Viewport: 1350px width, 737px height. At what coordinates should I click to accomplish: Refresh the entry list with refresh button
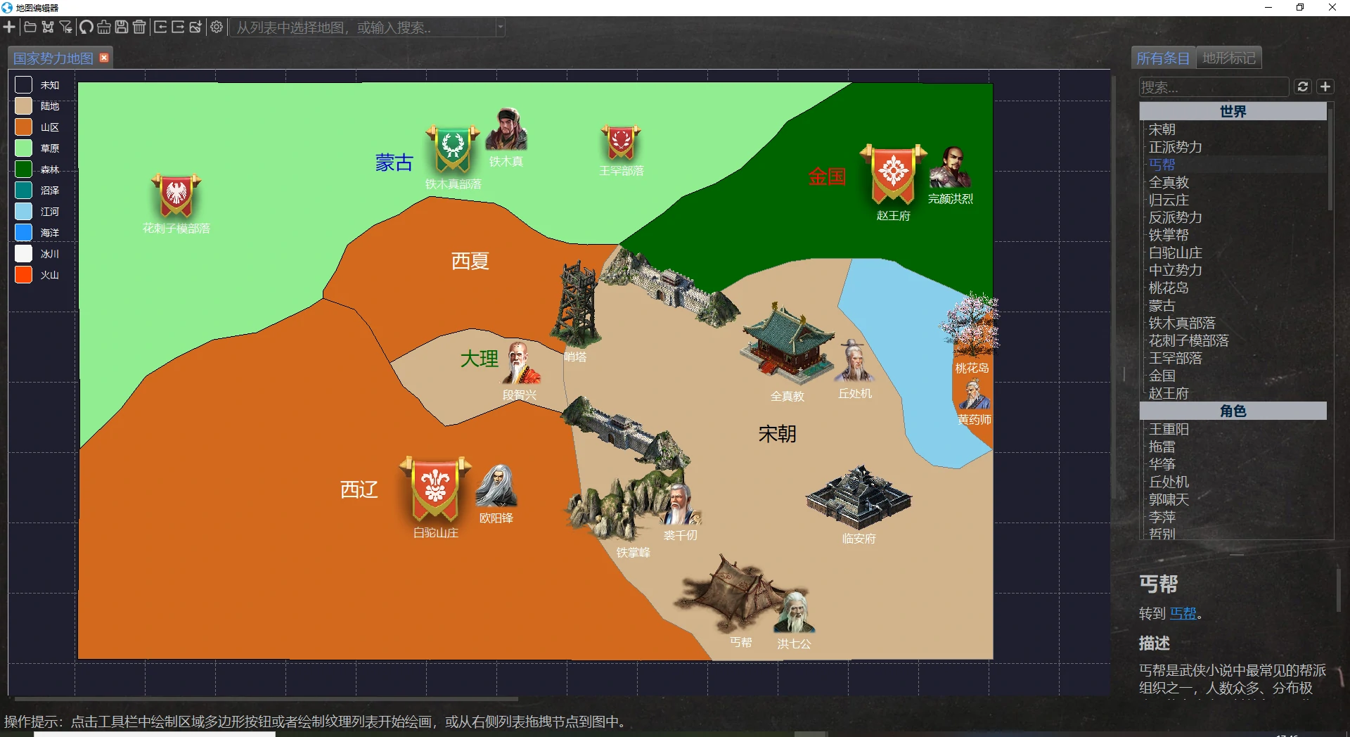click(1303, 86)
